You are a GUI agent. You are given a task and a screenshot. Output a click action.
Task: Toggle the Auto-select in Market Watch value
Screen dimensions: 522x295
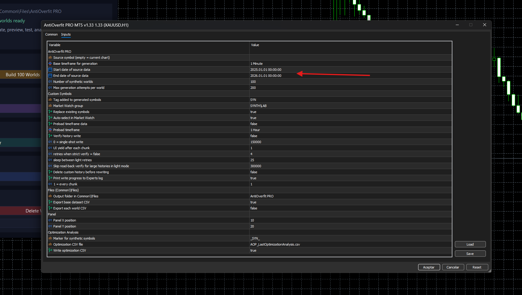[350, 118]
